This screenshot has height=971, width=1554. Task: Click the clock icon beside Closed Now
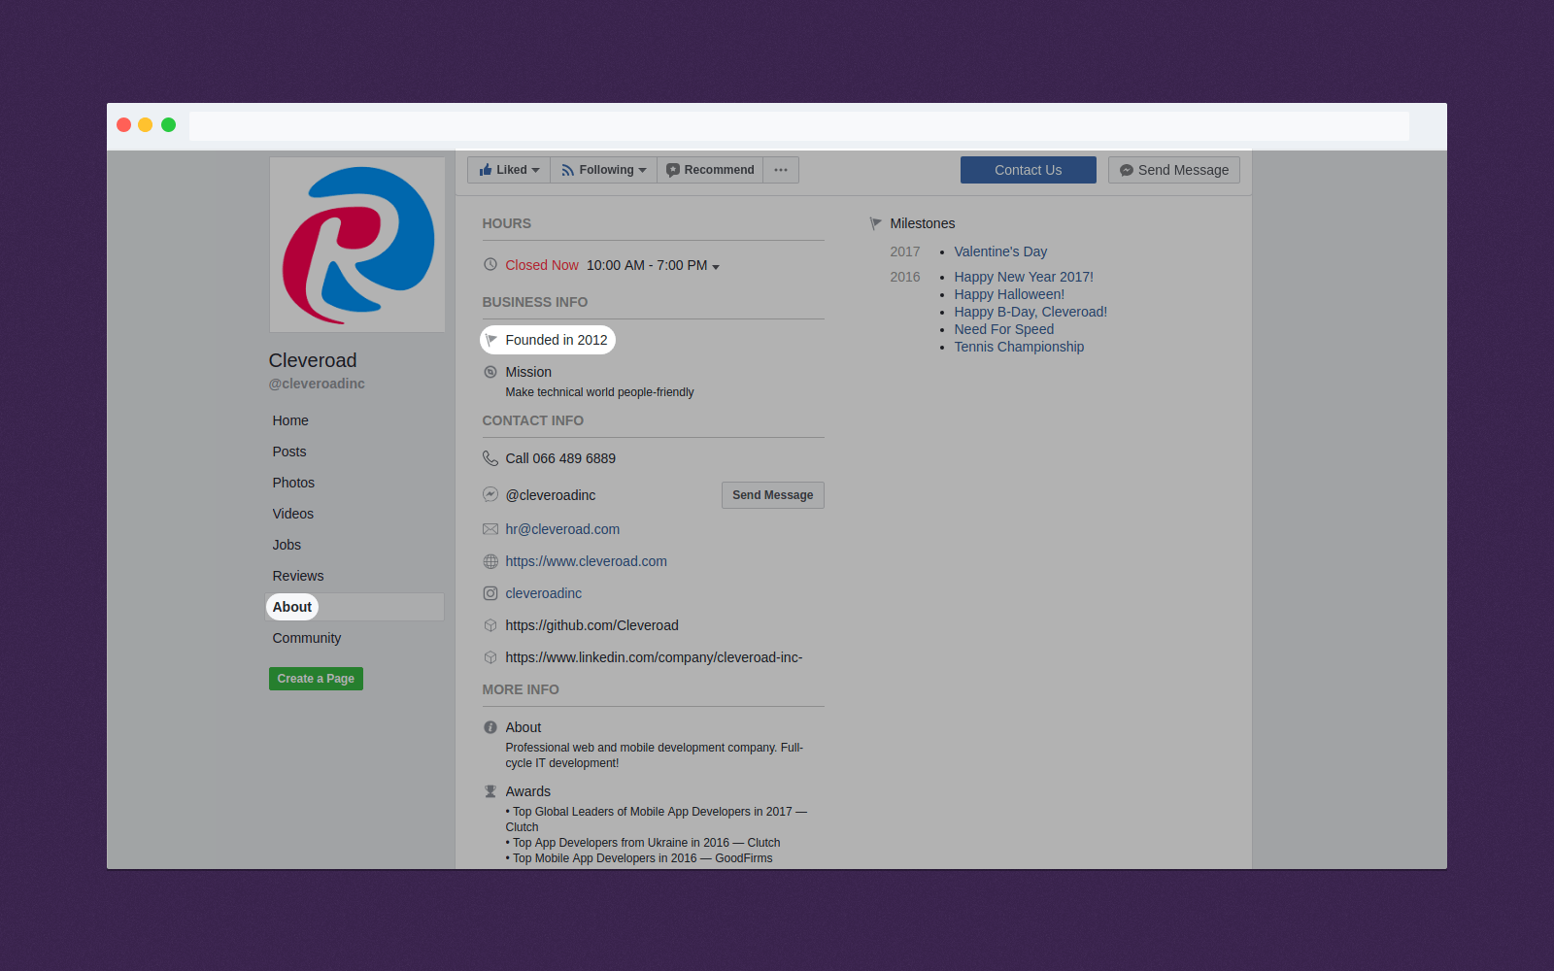pyautogui.click(x=490, y=264)
